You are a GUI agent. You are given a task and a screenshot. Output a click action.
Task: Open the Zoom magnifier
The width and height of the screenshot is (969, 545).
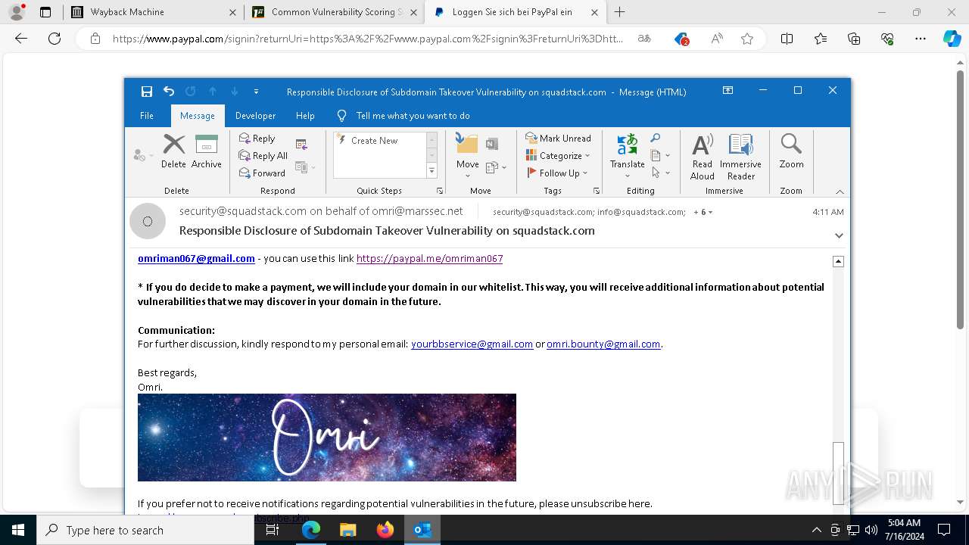(x=791, y=151)
